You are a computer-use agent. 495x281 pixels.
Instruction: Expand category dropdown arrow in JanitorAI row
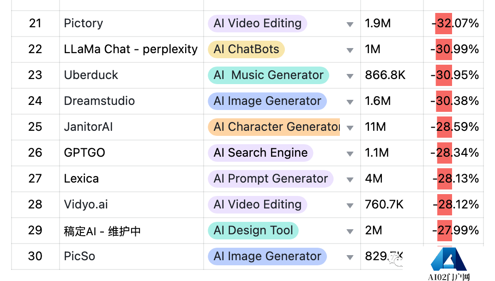coord(350,128)
